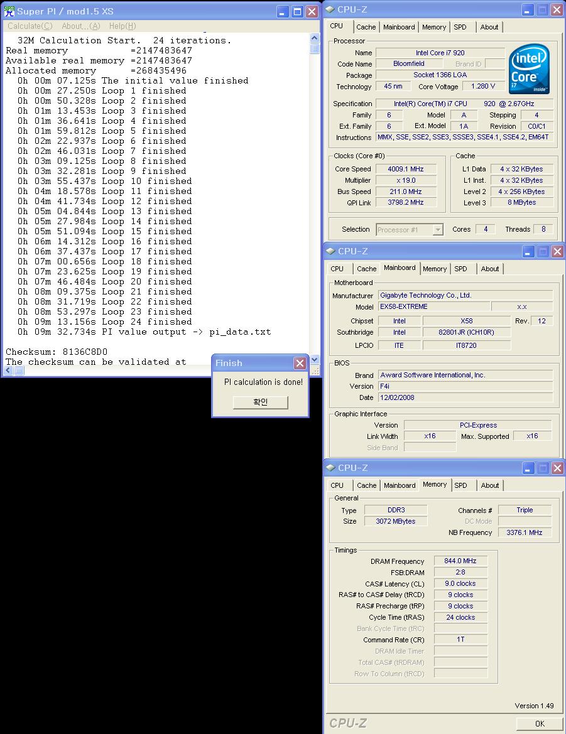Click the BIOS Date value 12/02/2008
The image size is (566, 734).
click(x=465, y=397)
